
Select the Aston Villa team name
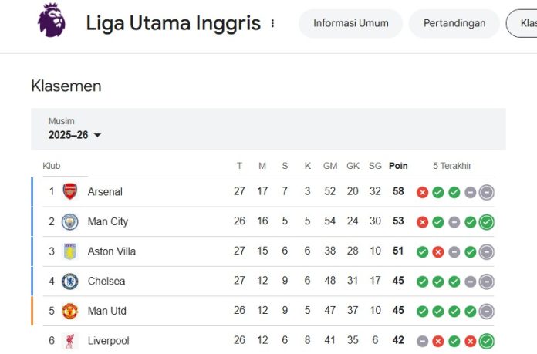[111, 251]
